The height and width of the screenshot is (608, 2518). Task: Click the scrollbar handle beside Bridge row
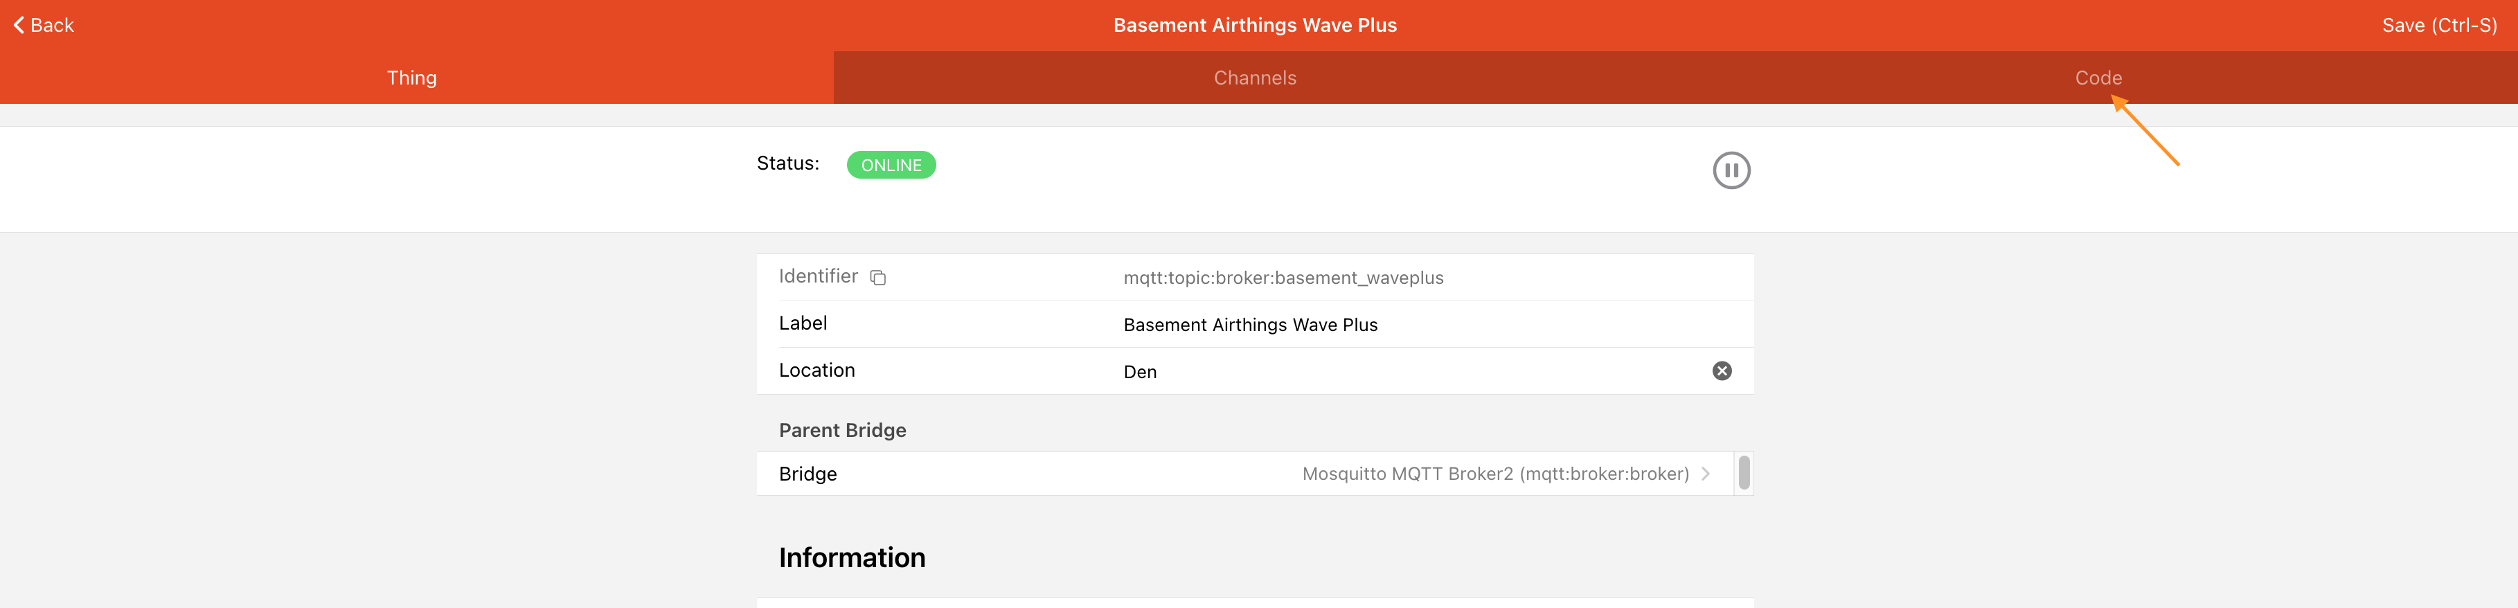(x=1744, y=473)
